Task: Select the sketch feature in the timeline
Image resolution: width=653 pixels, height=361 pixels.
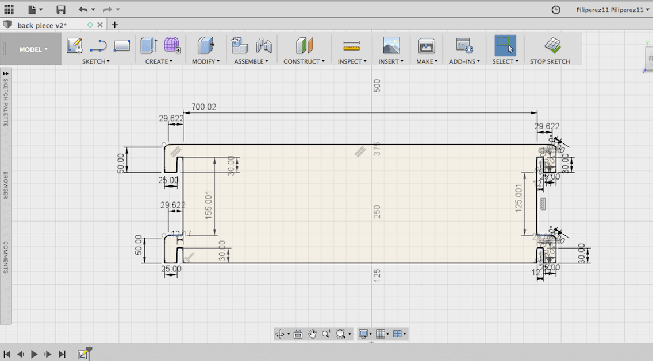Action: [82, 354]
